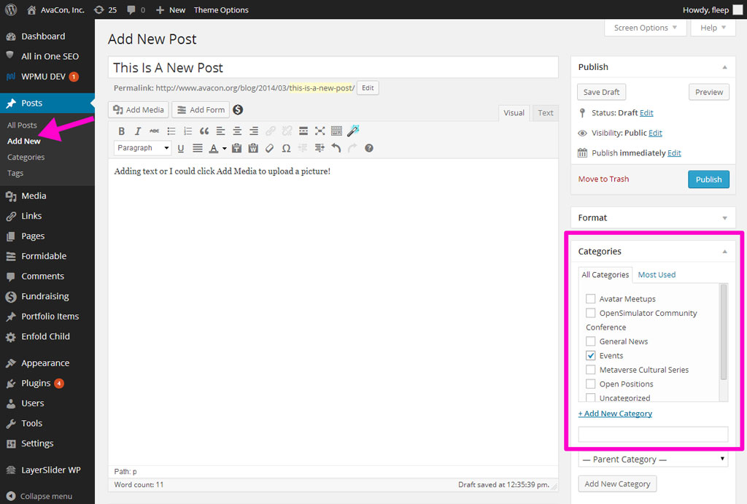Expand the Screen Options panel
The image size is (747, 504).
click(646, 28)
